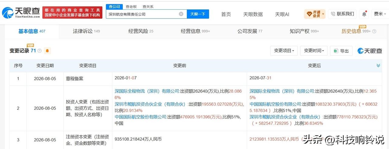The height and width of the screenshot is (149, 389).
Task: Open 中国国际航空股份有限公司 link in 变更前 column
Action: pyautogui.click(x=140, y=117)
